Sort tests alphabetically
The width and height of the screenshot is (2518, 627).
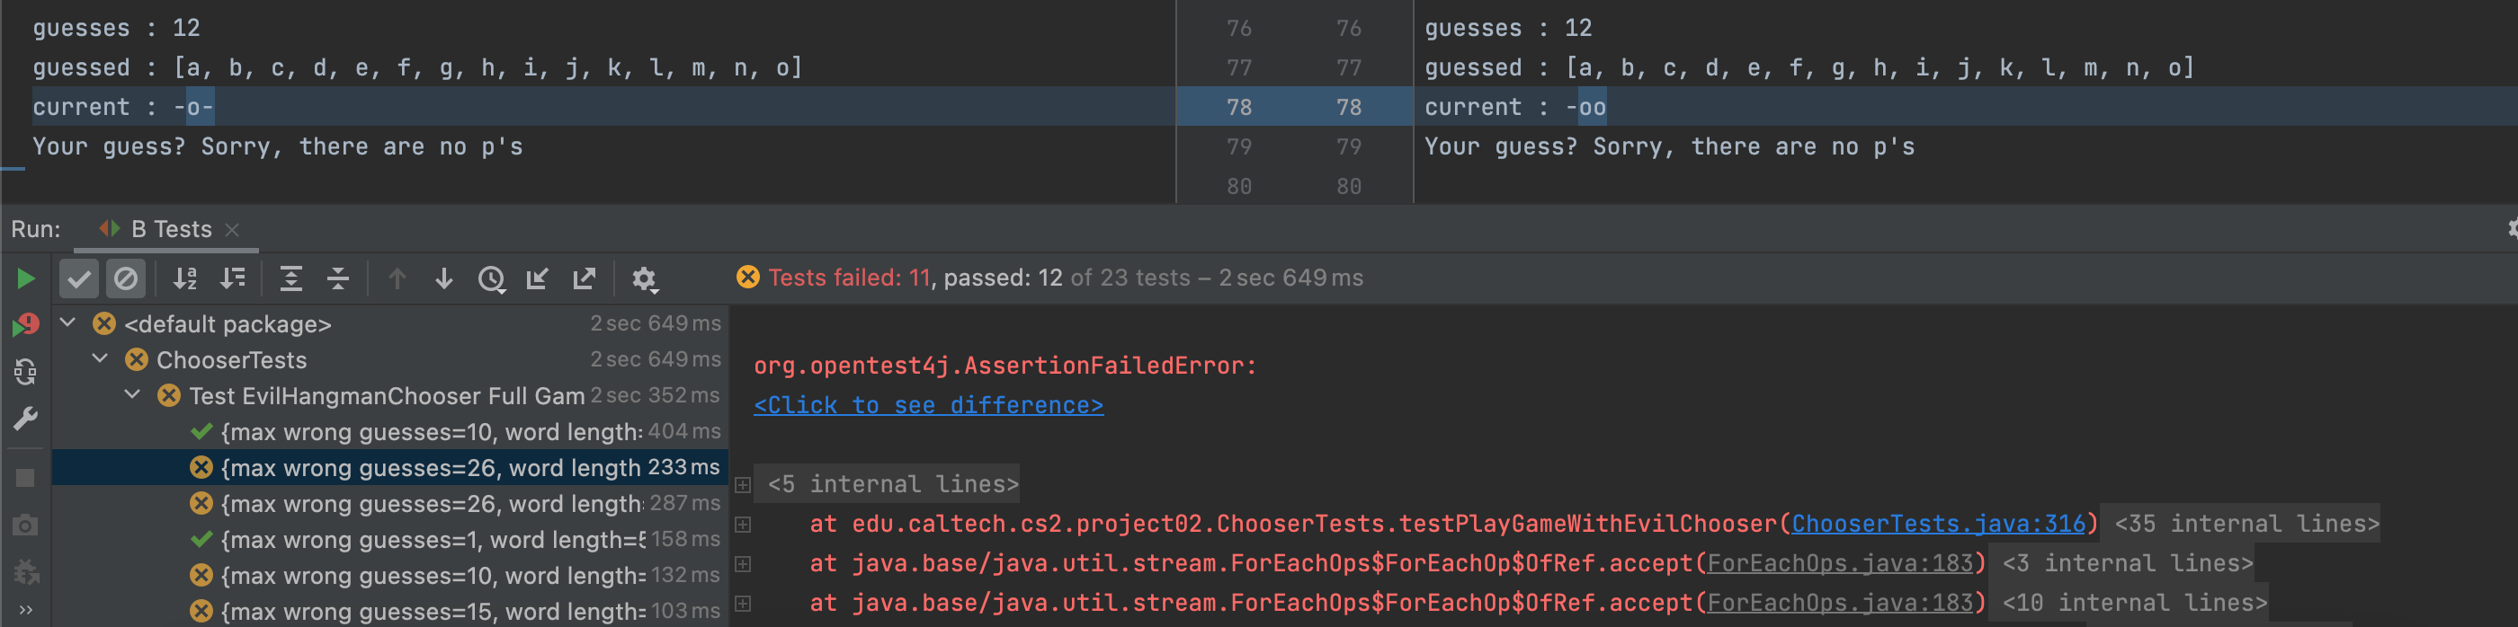[x=184, y=279]
